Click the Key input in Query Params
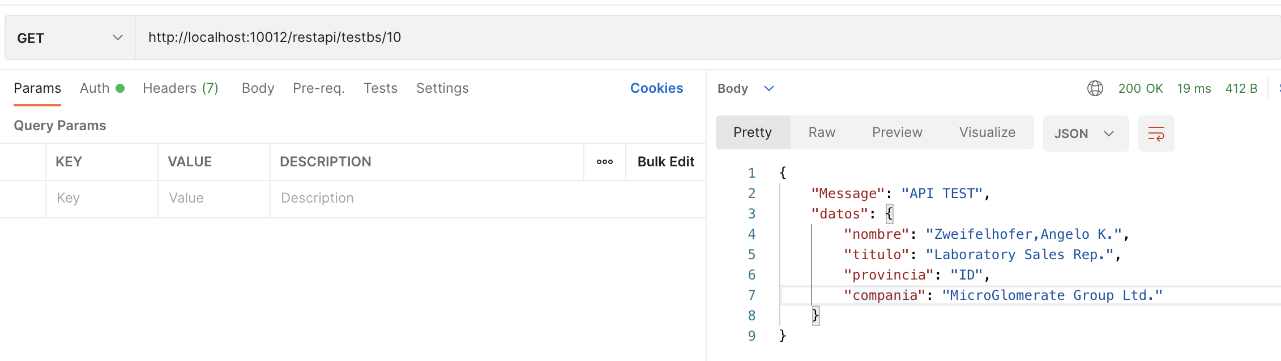 click(x=102, y=198)
